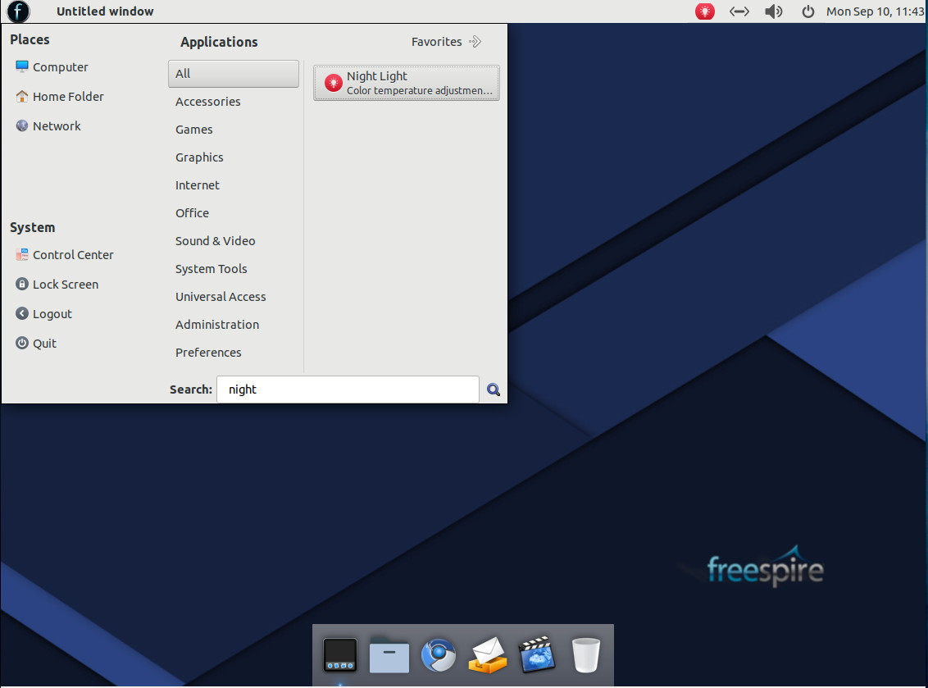Screen dimensions: 928x688
Task: Launch Chromium browser from the dock
Action: coord(438,655)
